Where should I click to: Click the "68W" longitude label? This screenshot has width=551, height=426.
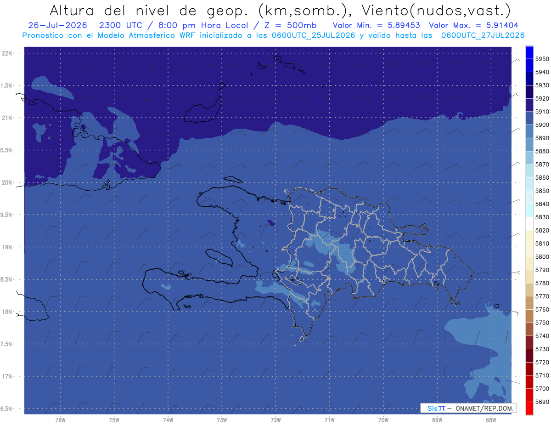tap(491, 420)
